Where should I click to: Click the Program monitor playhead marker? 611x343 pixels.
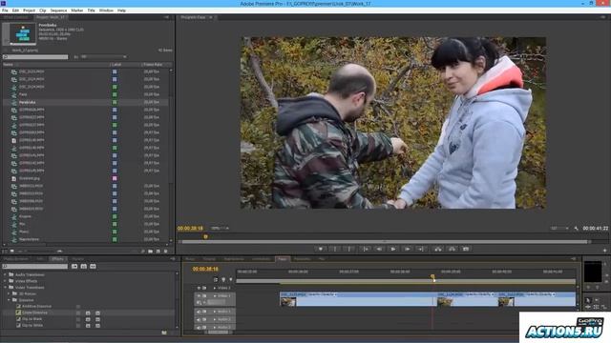[x=205, y=236]
